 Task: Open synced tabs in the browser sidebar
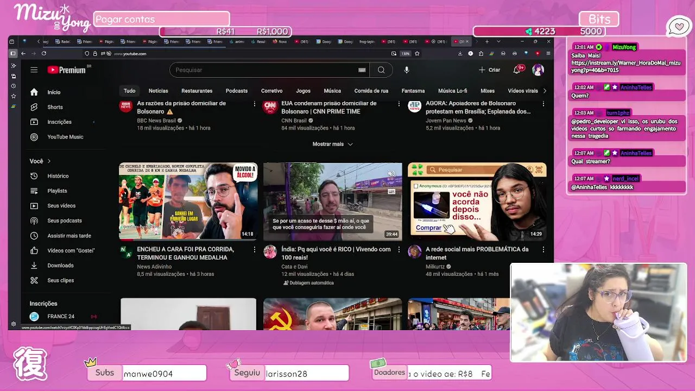[x=14, y=76]
